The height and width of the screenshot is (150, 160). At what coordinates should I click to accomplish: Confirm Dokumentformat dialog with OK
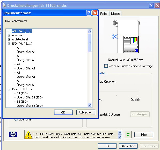coord(63,112)
